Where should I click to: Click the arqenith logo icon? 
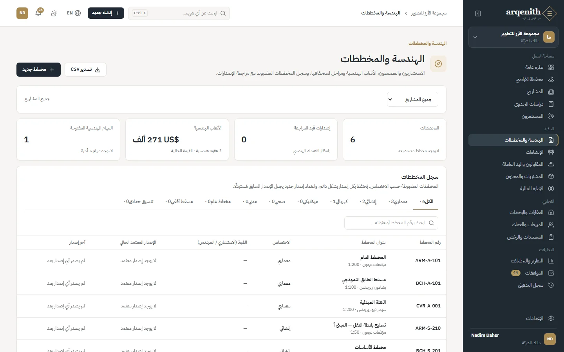pyautogui.click(x=550, y=13)
